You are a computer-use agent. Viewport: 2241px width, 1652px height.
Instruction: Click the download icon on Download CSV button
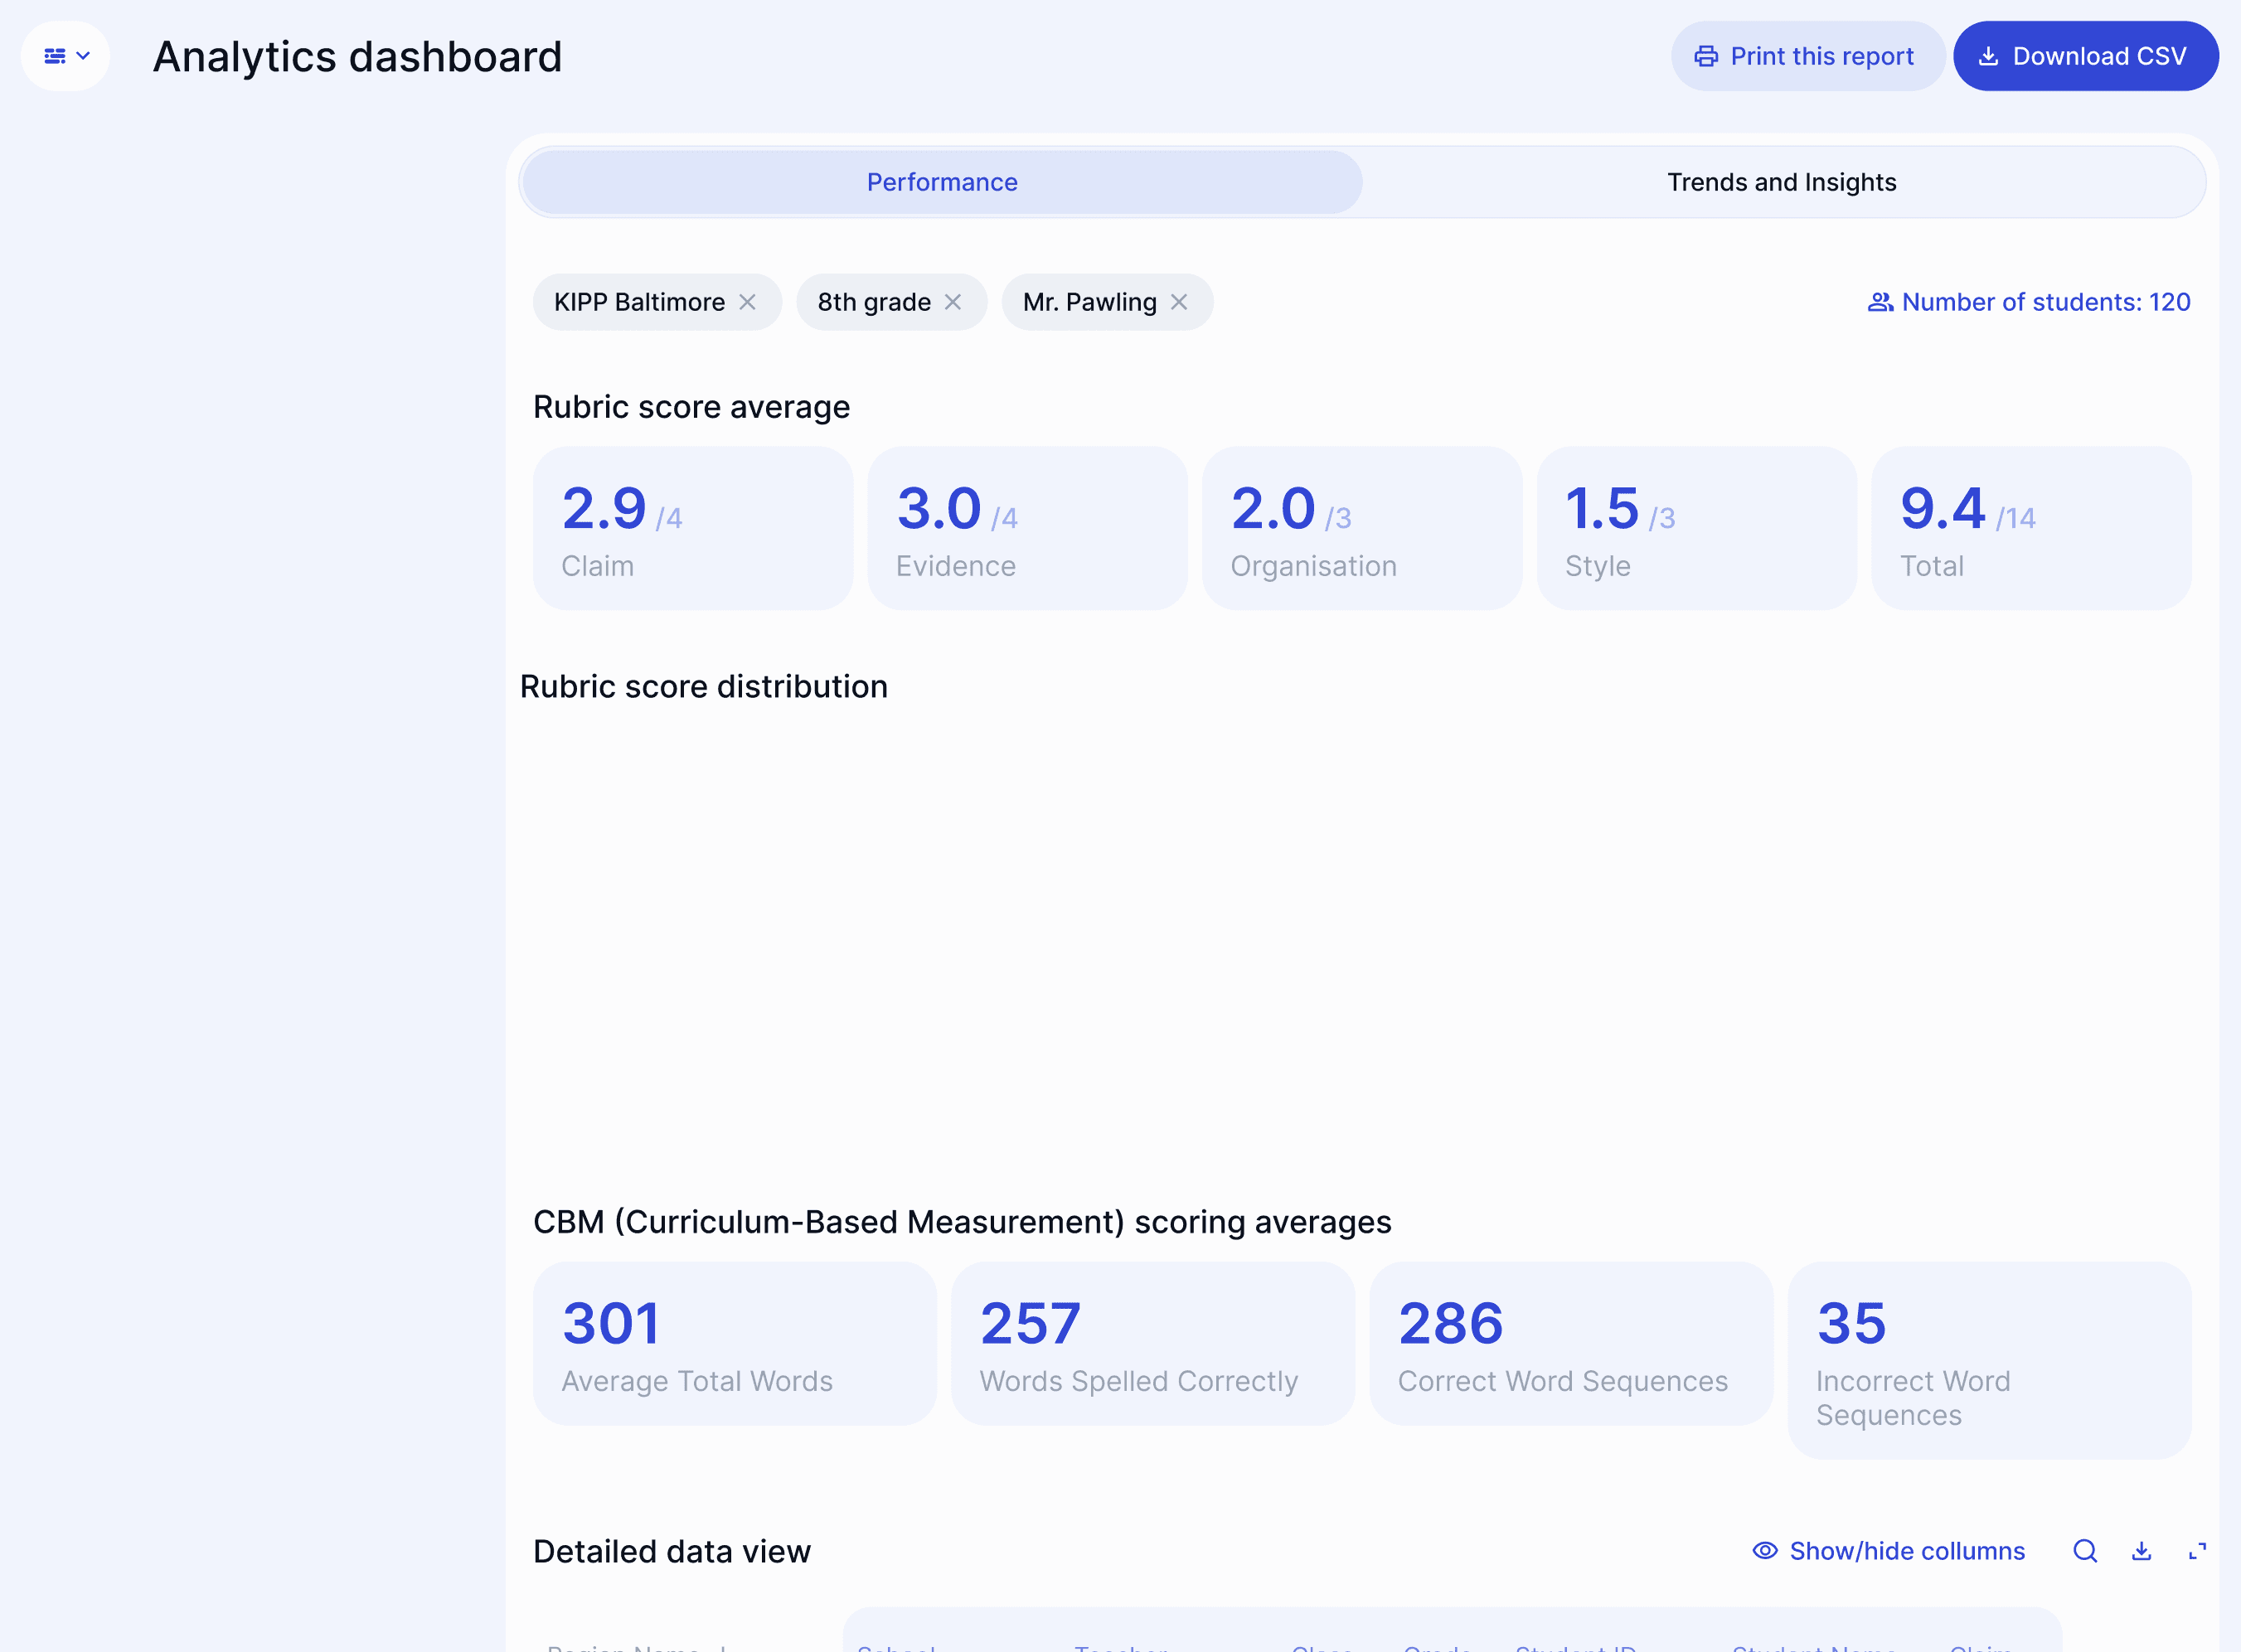1990,56
